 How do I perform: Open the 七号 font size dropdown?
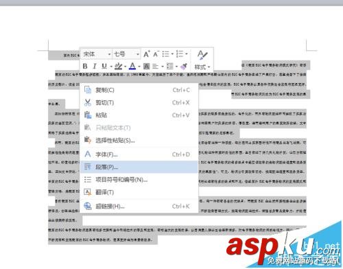pyautogui.click(x=138, y=54)
